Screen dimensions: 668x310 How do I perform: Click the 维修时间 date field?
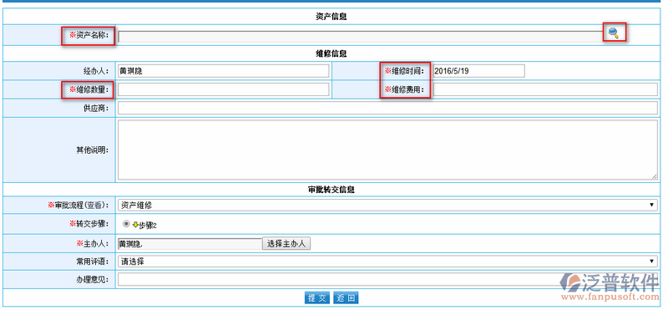(478, 71)
